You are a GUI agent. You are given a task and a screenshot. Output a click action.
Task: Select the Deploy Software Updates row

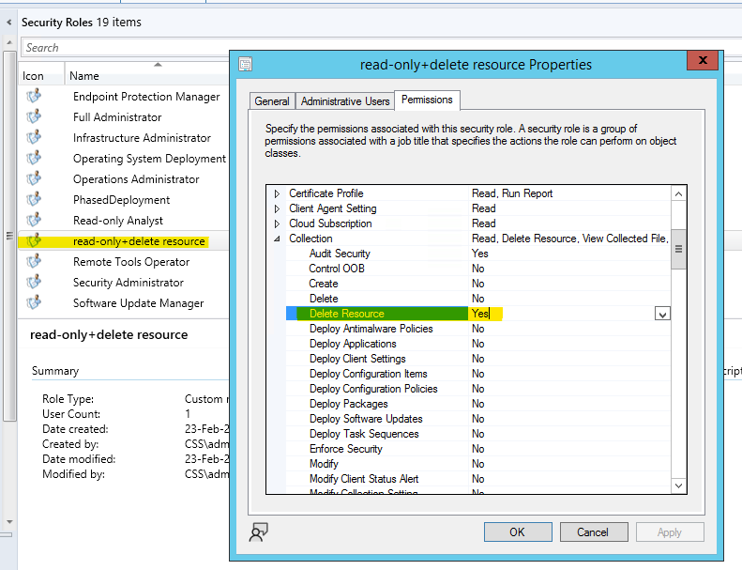[478, 419]
